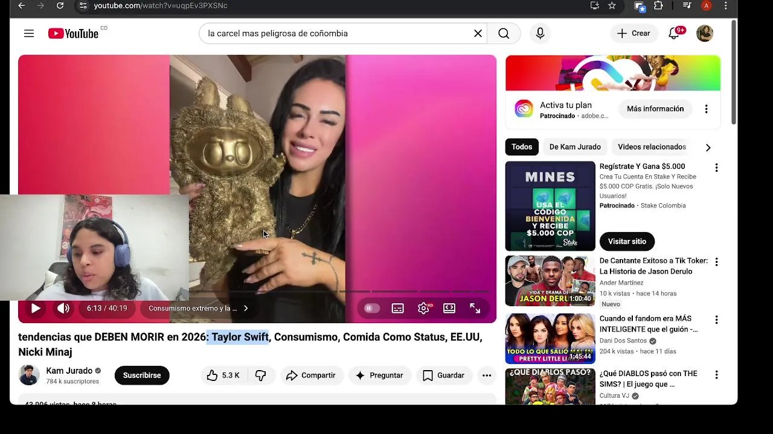Select the Videos relacionados chip
The width and height of the screenshot is (773, 434).
652,147
